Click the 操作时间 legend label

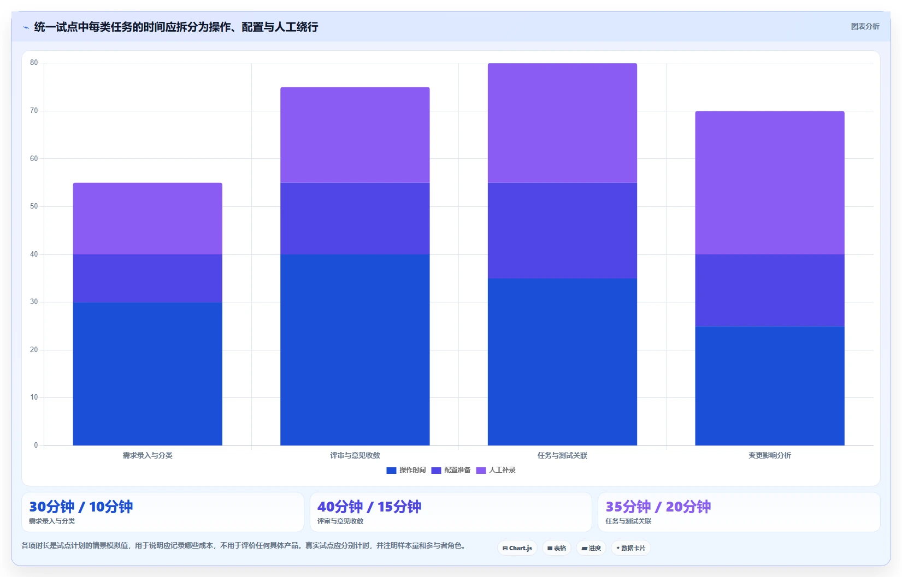coord(412,470)
